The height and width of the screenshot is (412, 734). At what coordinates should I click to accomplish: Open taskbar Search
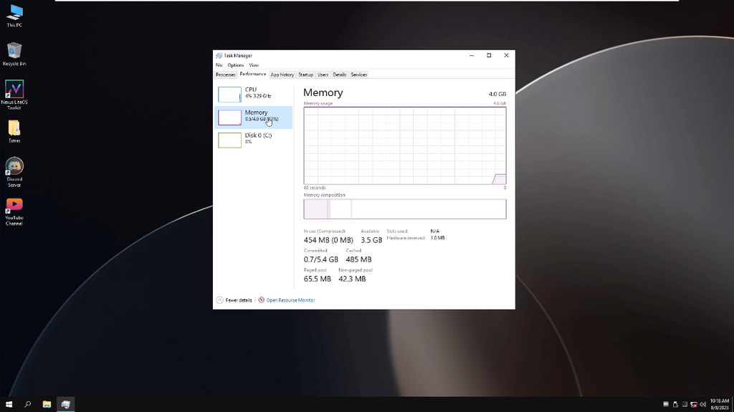(x=28, y=404)
